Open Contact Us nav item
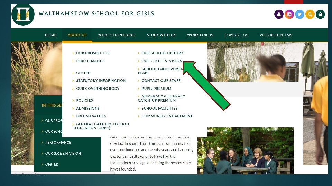Screen dimensions: 332x186 pos(236,35)
